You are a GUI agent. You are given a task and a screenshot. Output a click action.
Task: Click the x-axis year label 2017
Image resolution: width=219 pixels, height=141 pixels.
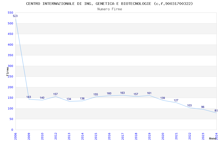pyautogui.click(x=123, y=136)
